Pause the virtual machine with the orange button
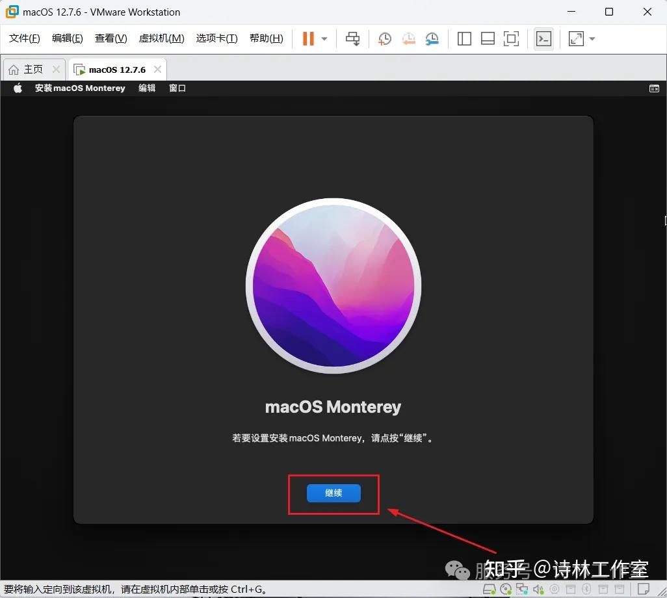The width and height of the screenshot is (667, 598). (308, 39)
